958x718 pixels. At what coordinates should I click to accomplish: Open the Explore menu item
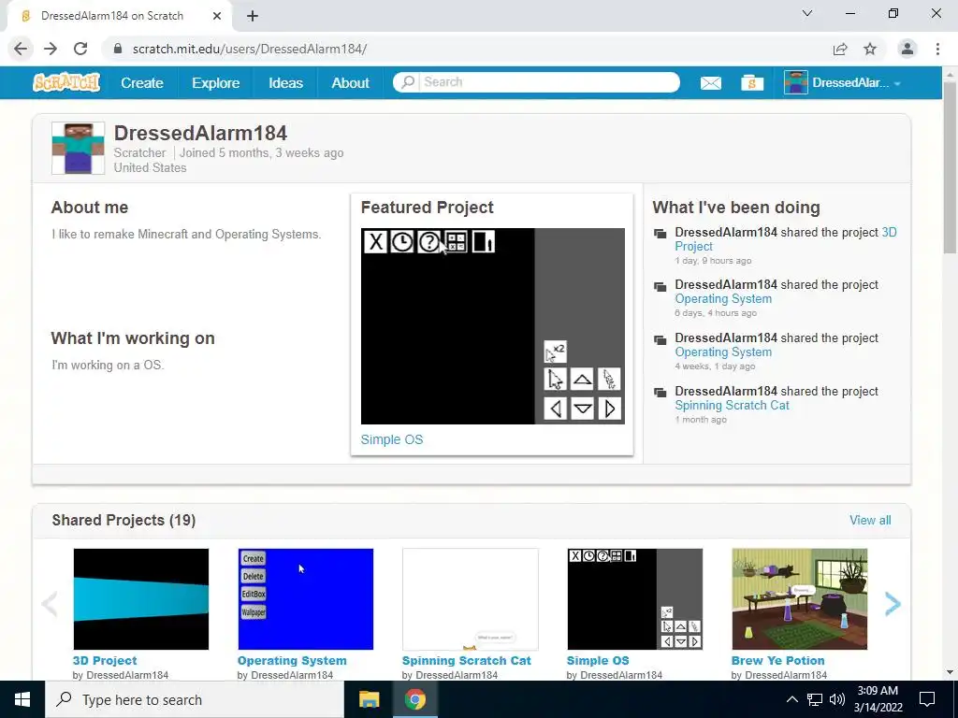[216, 82]
